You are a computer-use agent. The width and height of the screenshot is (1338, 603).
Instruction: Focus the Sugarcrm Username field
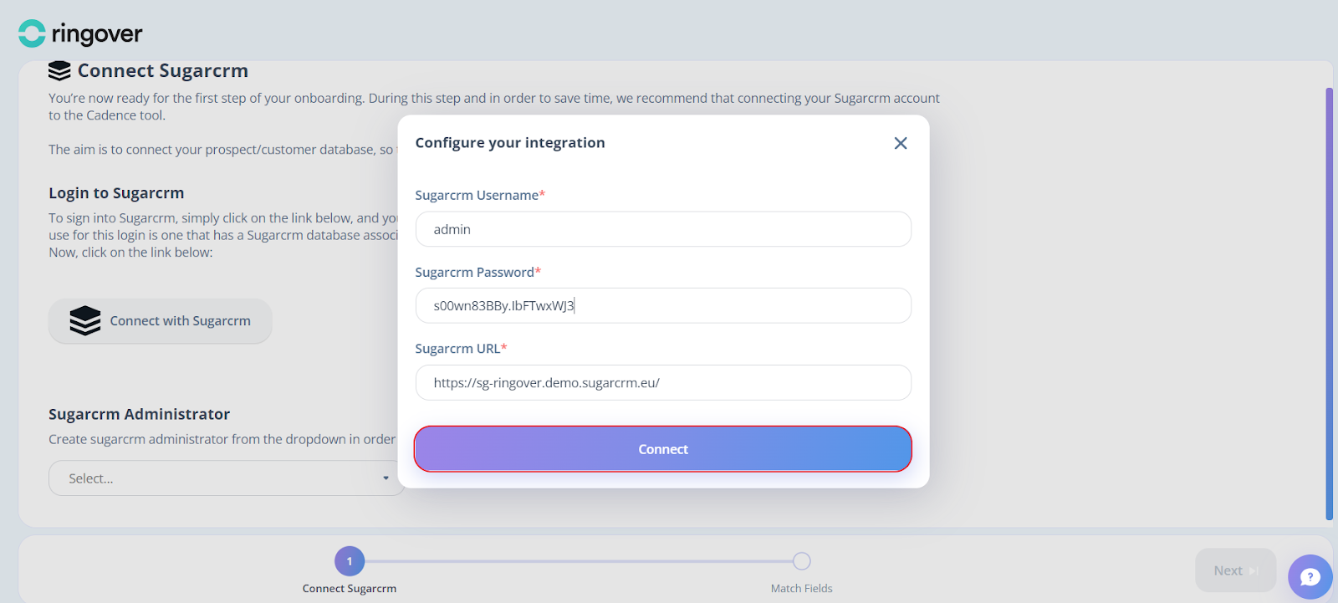pyautogui.click(x=663, y=229)
